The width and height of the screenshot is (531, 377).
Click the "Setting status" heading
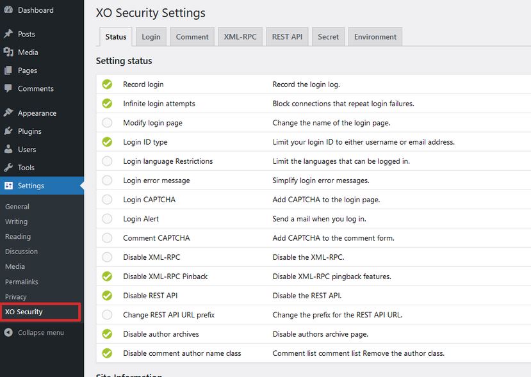pos(124,61)
